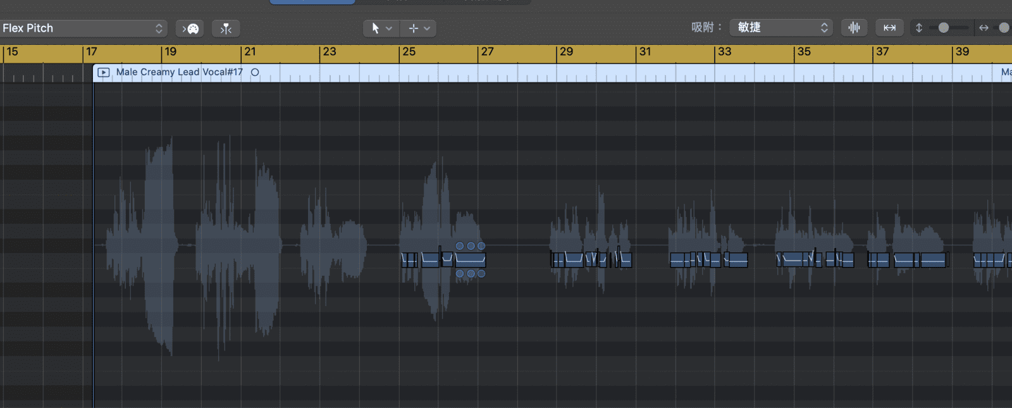Click bar 17 in the ruler
The height and width of the screenshot is (408, 1012).
click(92, 52)
